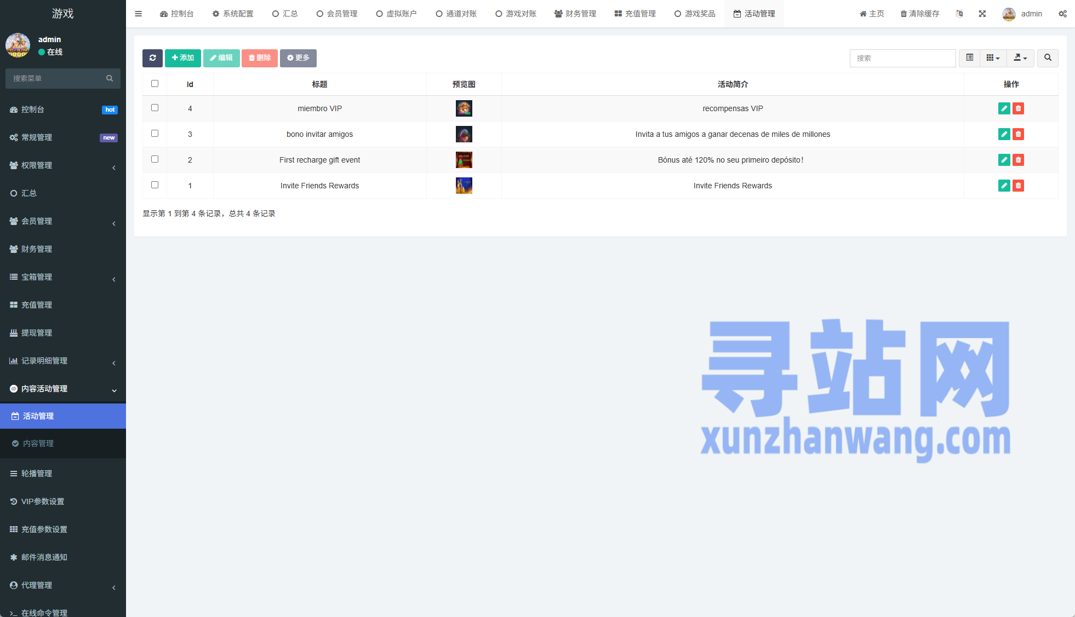Open 轮播管理 in sidebar
This screenshot has height=617, width=1075.
click(x=63, y=474)
